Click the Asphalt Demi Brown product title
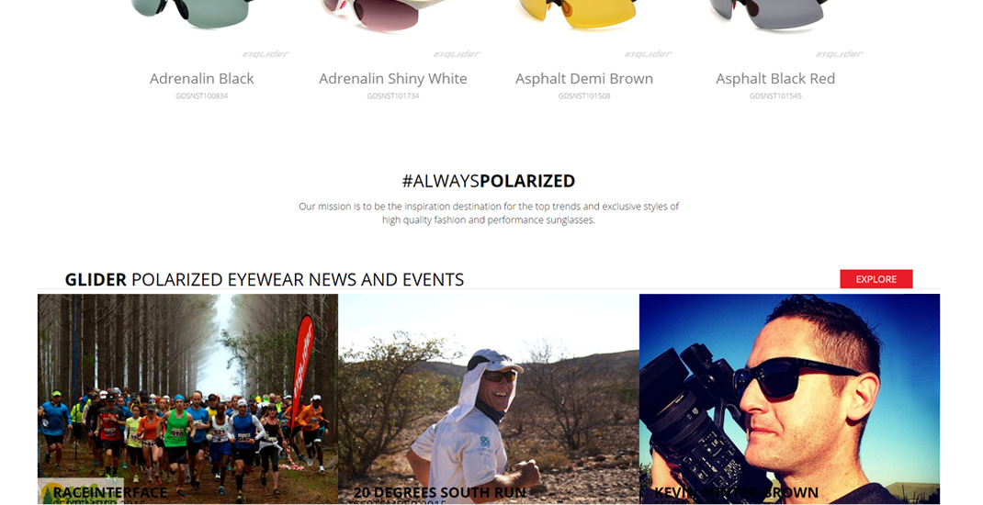Image resolution: width=983 pixels, height=505 pixels. click(x=584, y=78)
